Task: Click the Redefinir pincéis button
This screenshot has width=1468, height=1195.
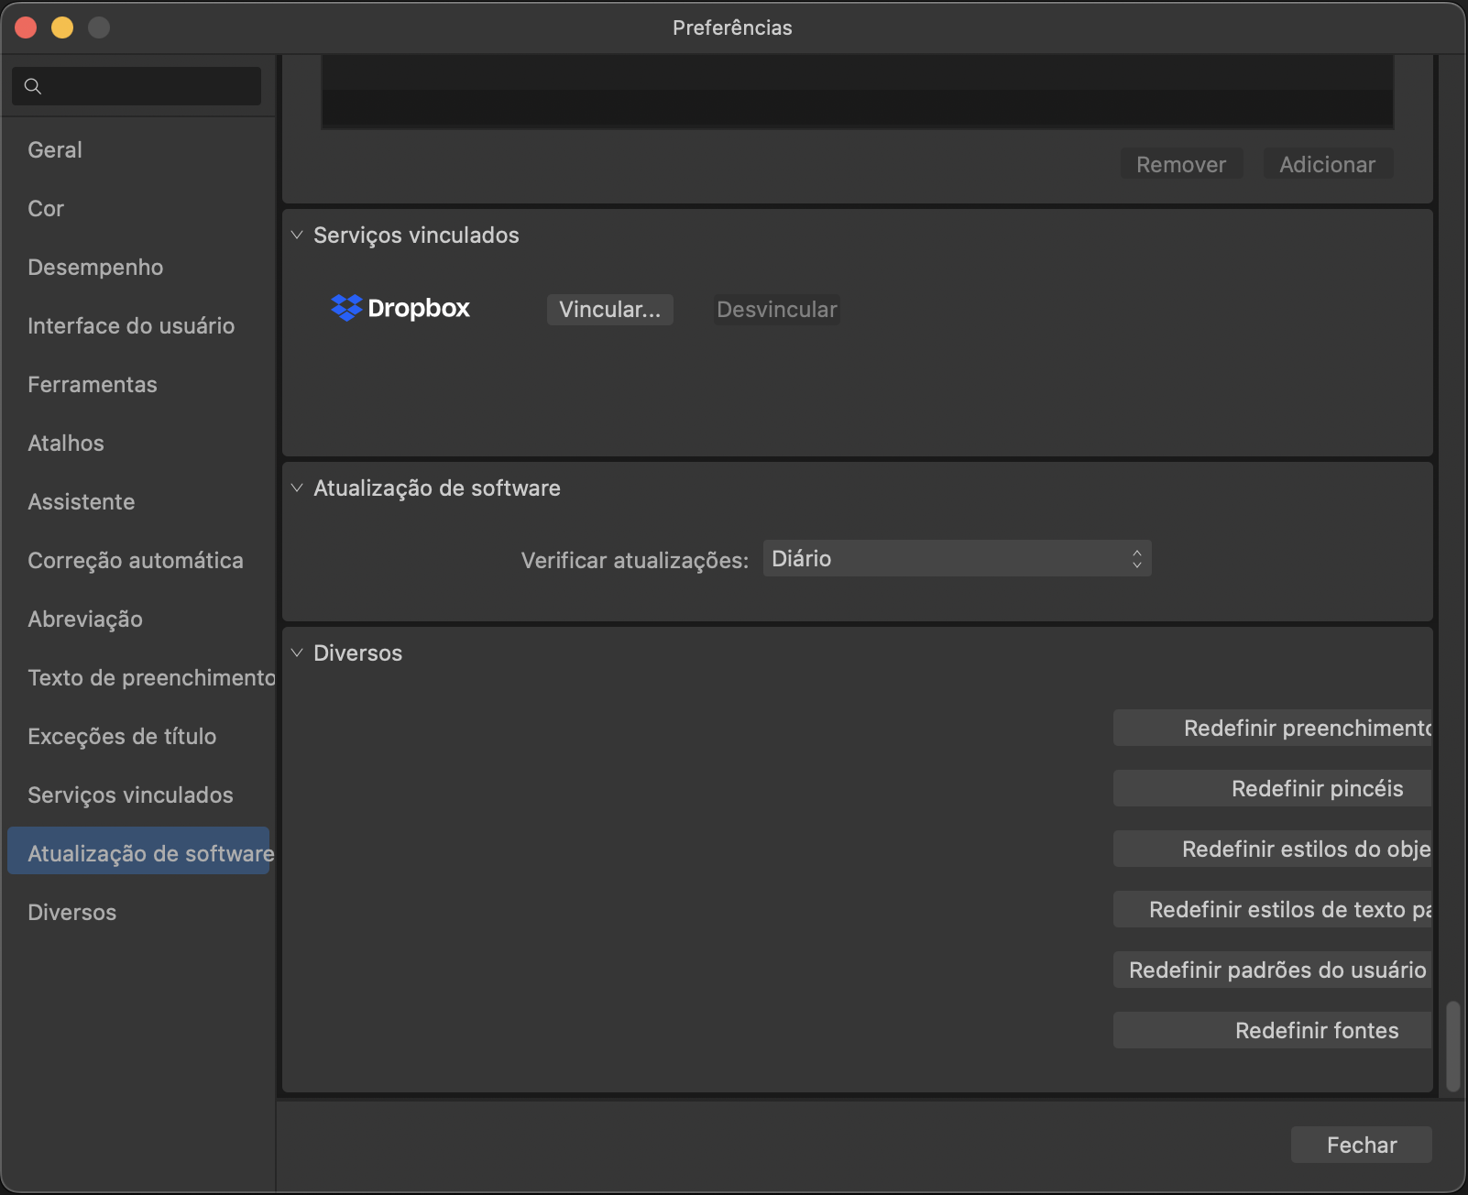Action: (1272, 788)
